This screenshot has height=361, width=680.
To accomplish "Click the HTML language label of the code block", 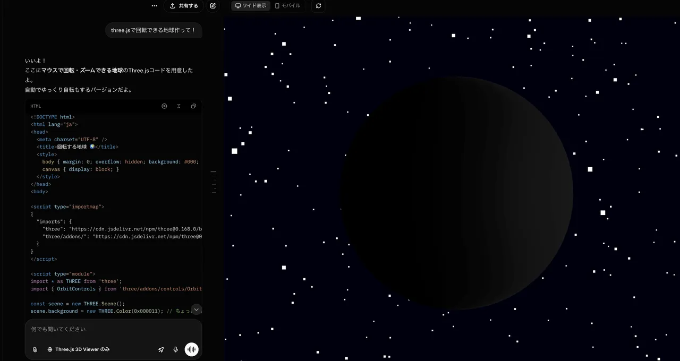I will click(36, 106).
